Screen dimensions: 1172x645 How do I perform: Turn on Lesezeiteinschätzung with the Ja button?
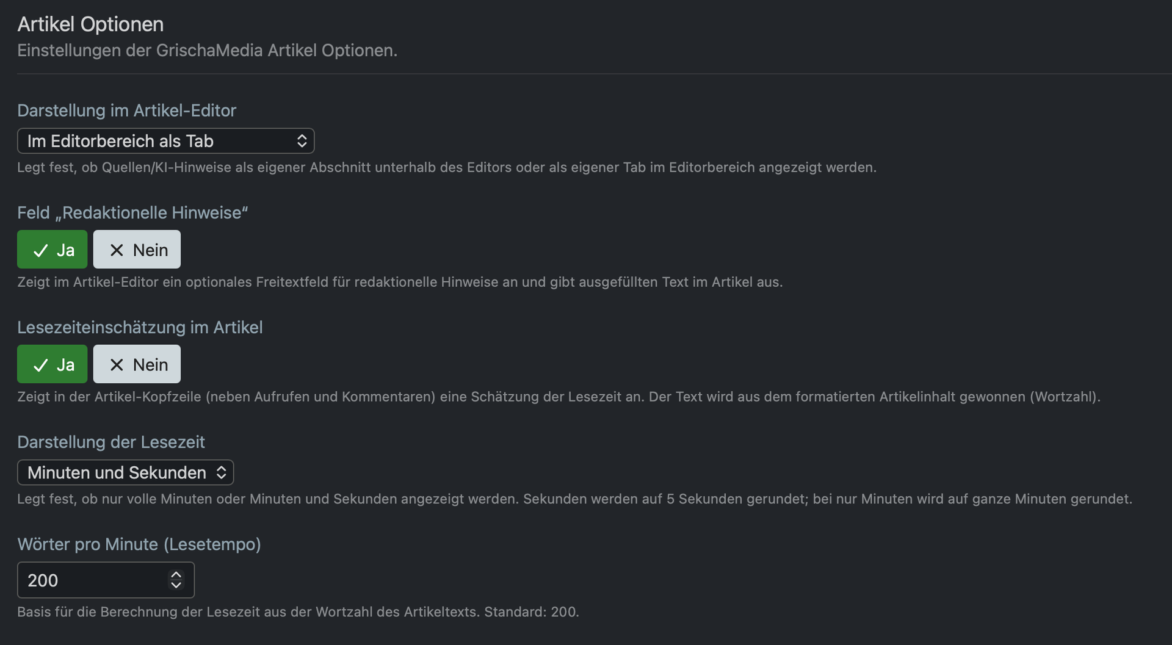click(x=52, y=364)
